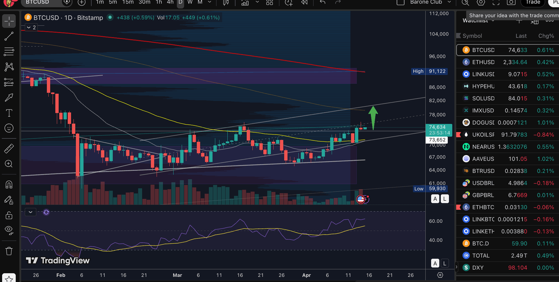559x282 pixels.
Task: Switch to the 1m timeframe
Action: coord(100,2)
